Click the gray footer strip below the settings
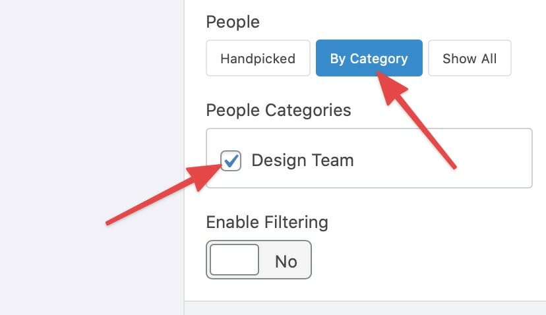 pyautogui.click(x=365, y=308)
